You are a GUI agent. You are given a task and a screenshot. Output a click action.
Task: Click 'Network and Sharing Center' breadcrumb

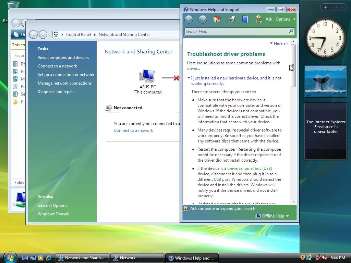pyautogui.click(x=124, y=35)
